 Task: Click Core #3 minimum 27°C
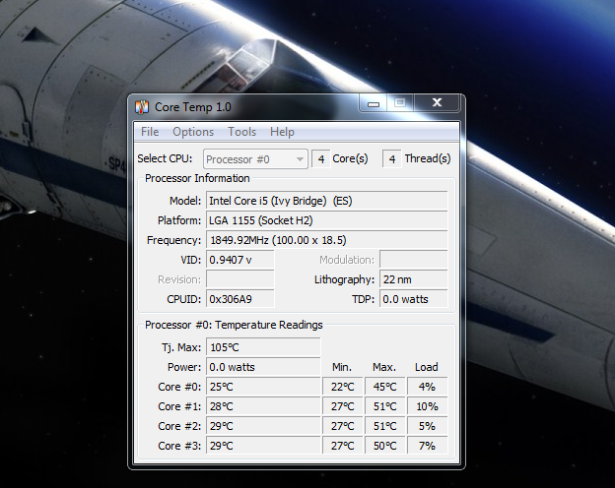pyautogui.click(x=342, y=446)
